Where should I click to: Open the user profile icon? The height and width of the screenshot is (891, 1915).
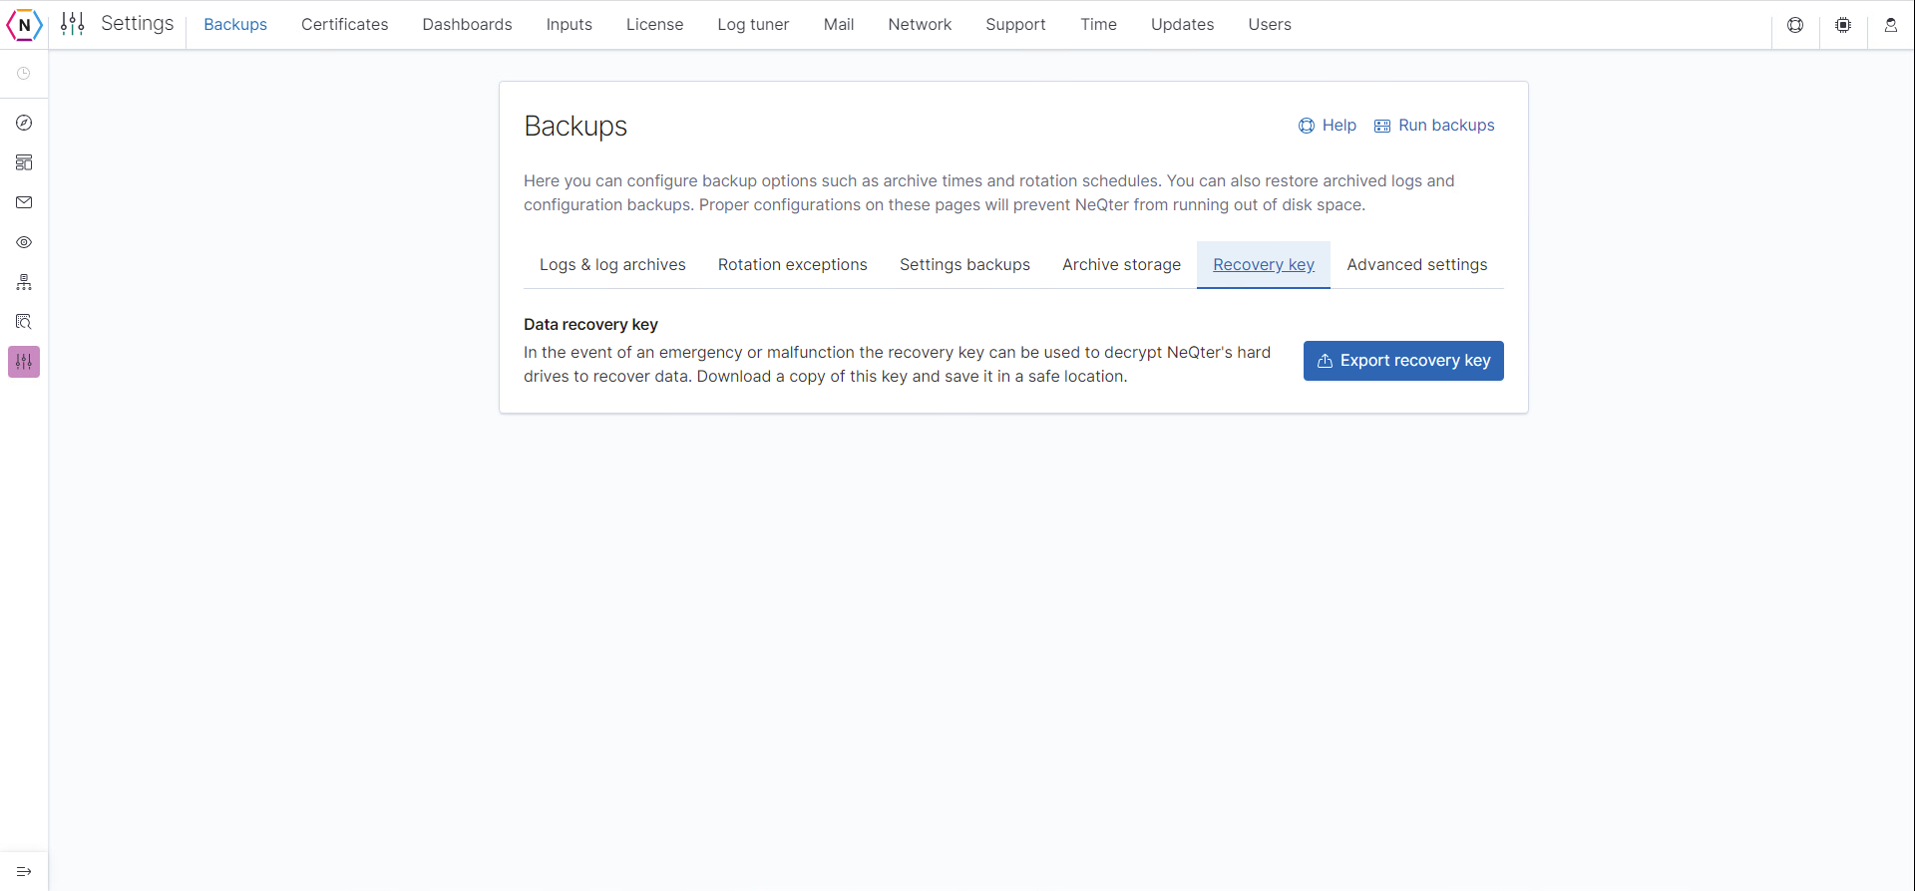coord(1891,25)
